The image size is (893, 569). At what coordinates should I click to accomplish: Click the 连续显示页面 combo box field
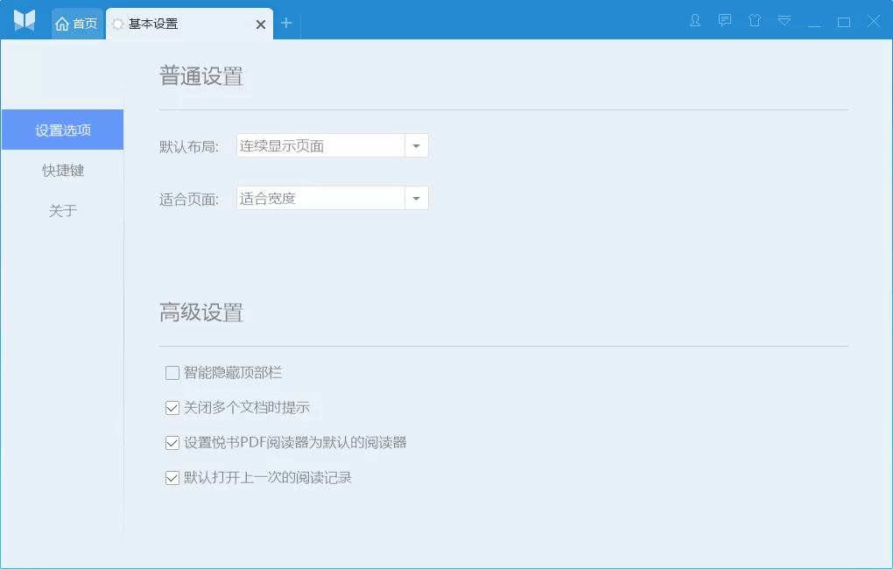[320, 146]
